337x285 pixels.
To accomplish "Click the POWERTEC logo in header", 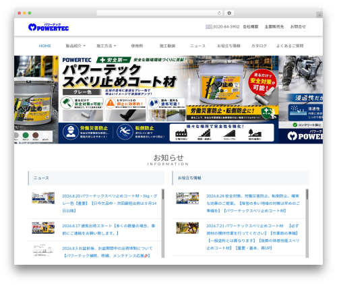I will 49,27.
